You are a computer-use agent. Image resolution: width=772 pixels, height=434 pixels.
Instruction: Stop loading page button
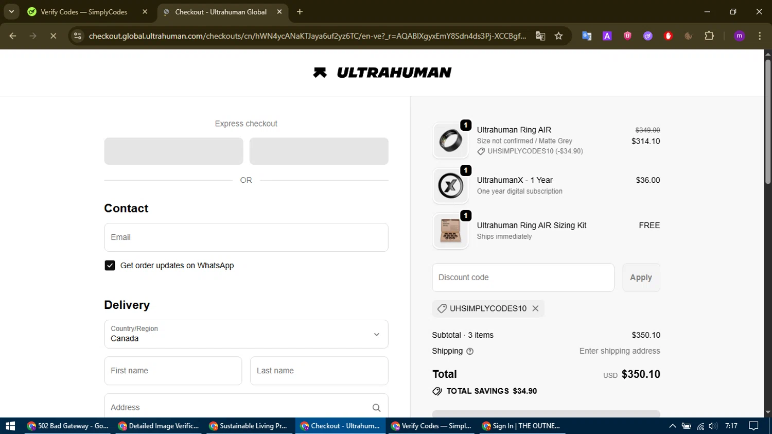tap(53, 36)
